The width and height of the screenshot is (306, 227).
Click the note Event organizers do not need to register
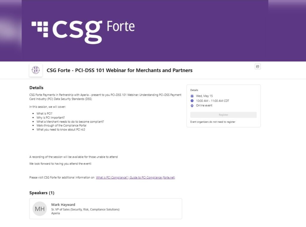(x=212, y=122)
